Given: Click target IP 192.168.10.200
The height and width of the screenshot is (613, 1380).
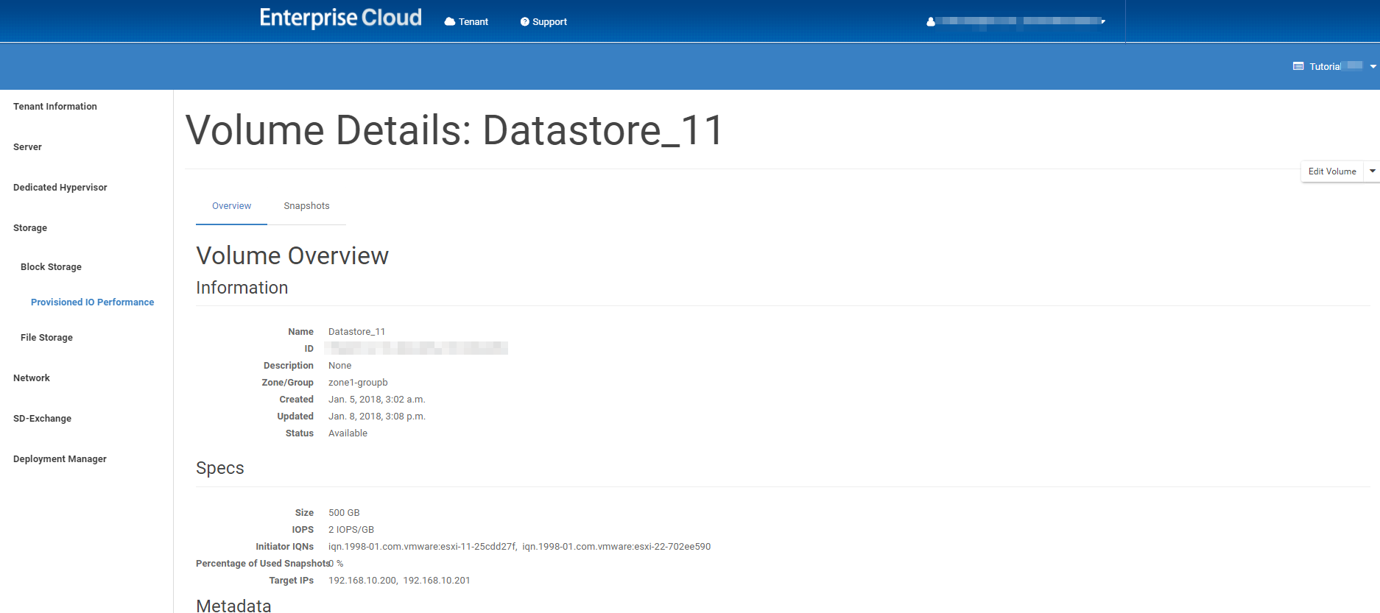Looking at the screenshot, I should click(362, 581).
